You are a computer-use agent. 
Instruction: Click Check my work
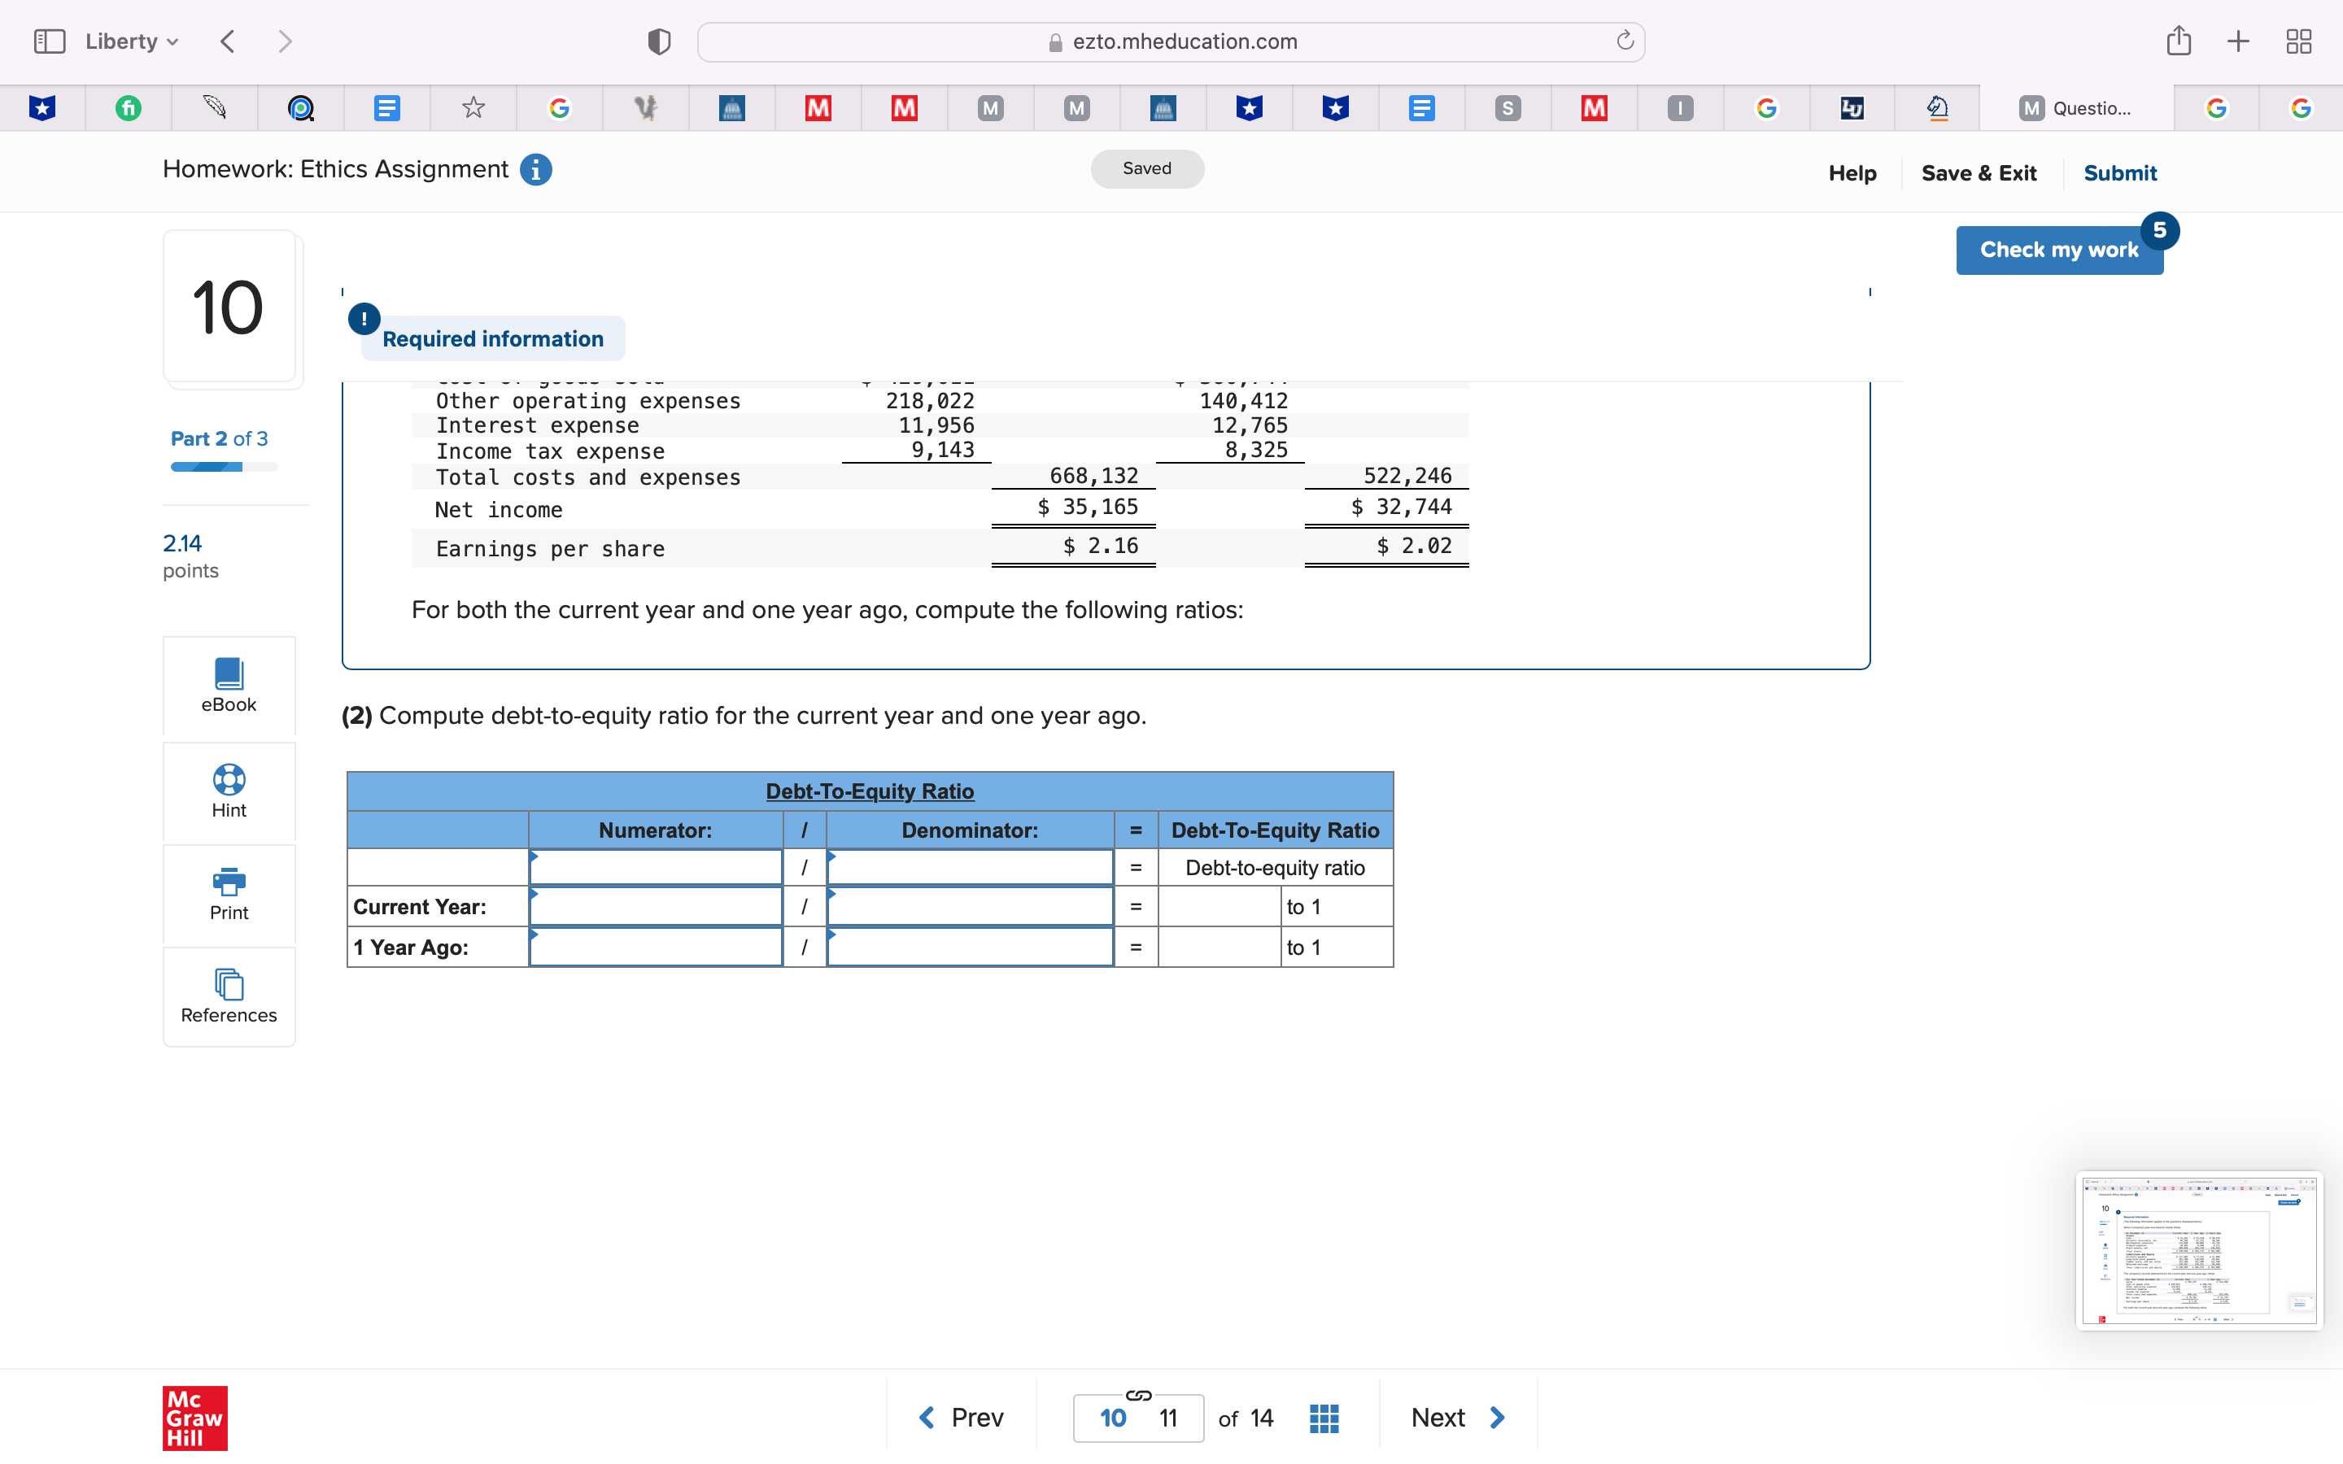2059,249
